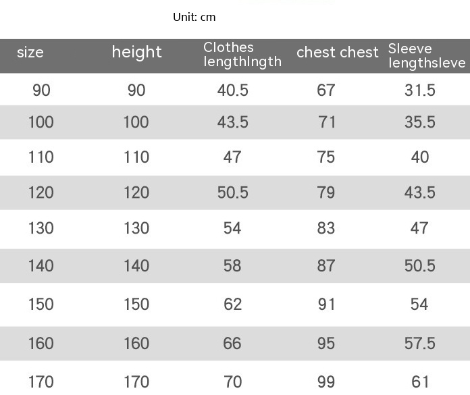Select the 'size' column header
This screenshot has width=470, height=395.
[30, 53]
